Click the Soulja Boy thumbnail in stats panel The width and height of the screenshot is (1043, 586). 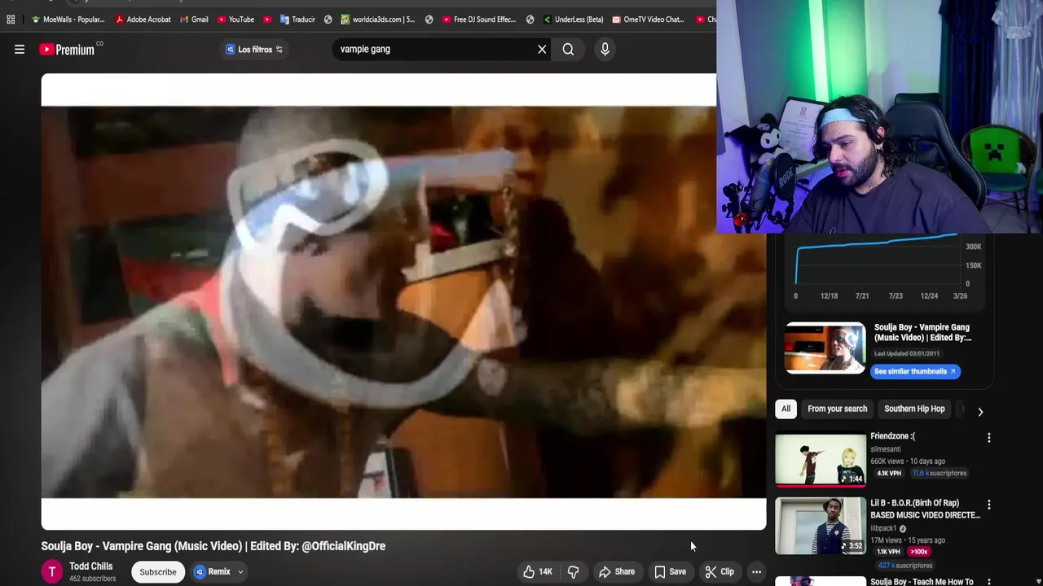pos(825,348)
